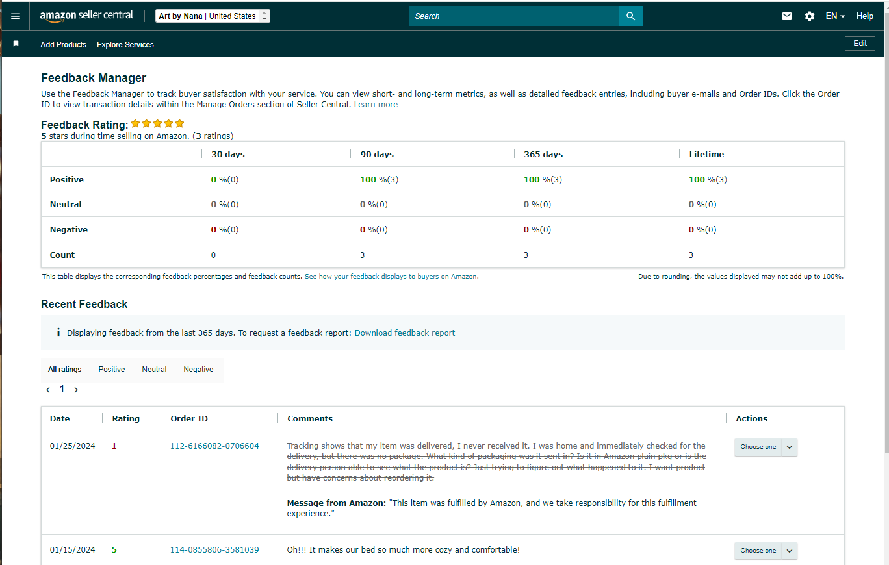Click the struck-through tracking complaint comment
The width and height of the screenshot is (889, 565).
[x=496, y=462]
